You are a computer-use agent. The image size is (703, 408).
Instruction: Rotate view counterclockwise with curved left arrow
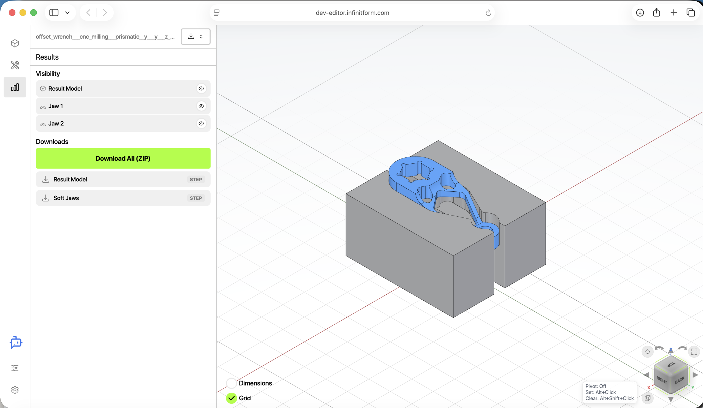pos(659,348)
